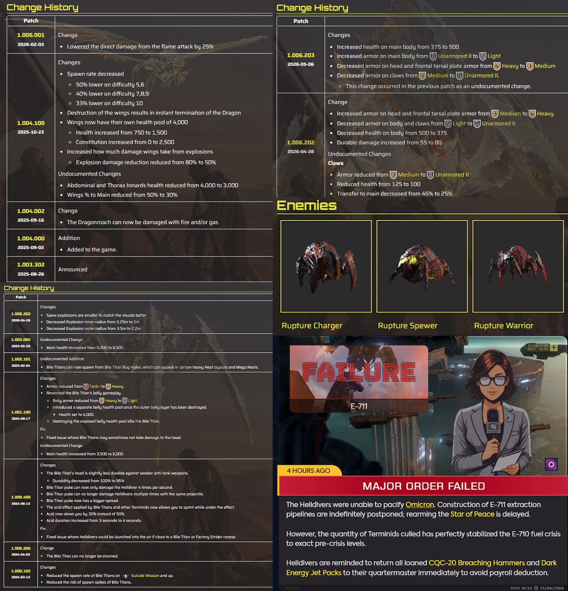
Task: Follow the Omicron link in news text
Action: click(x=420, y=505)
